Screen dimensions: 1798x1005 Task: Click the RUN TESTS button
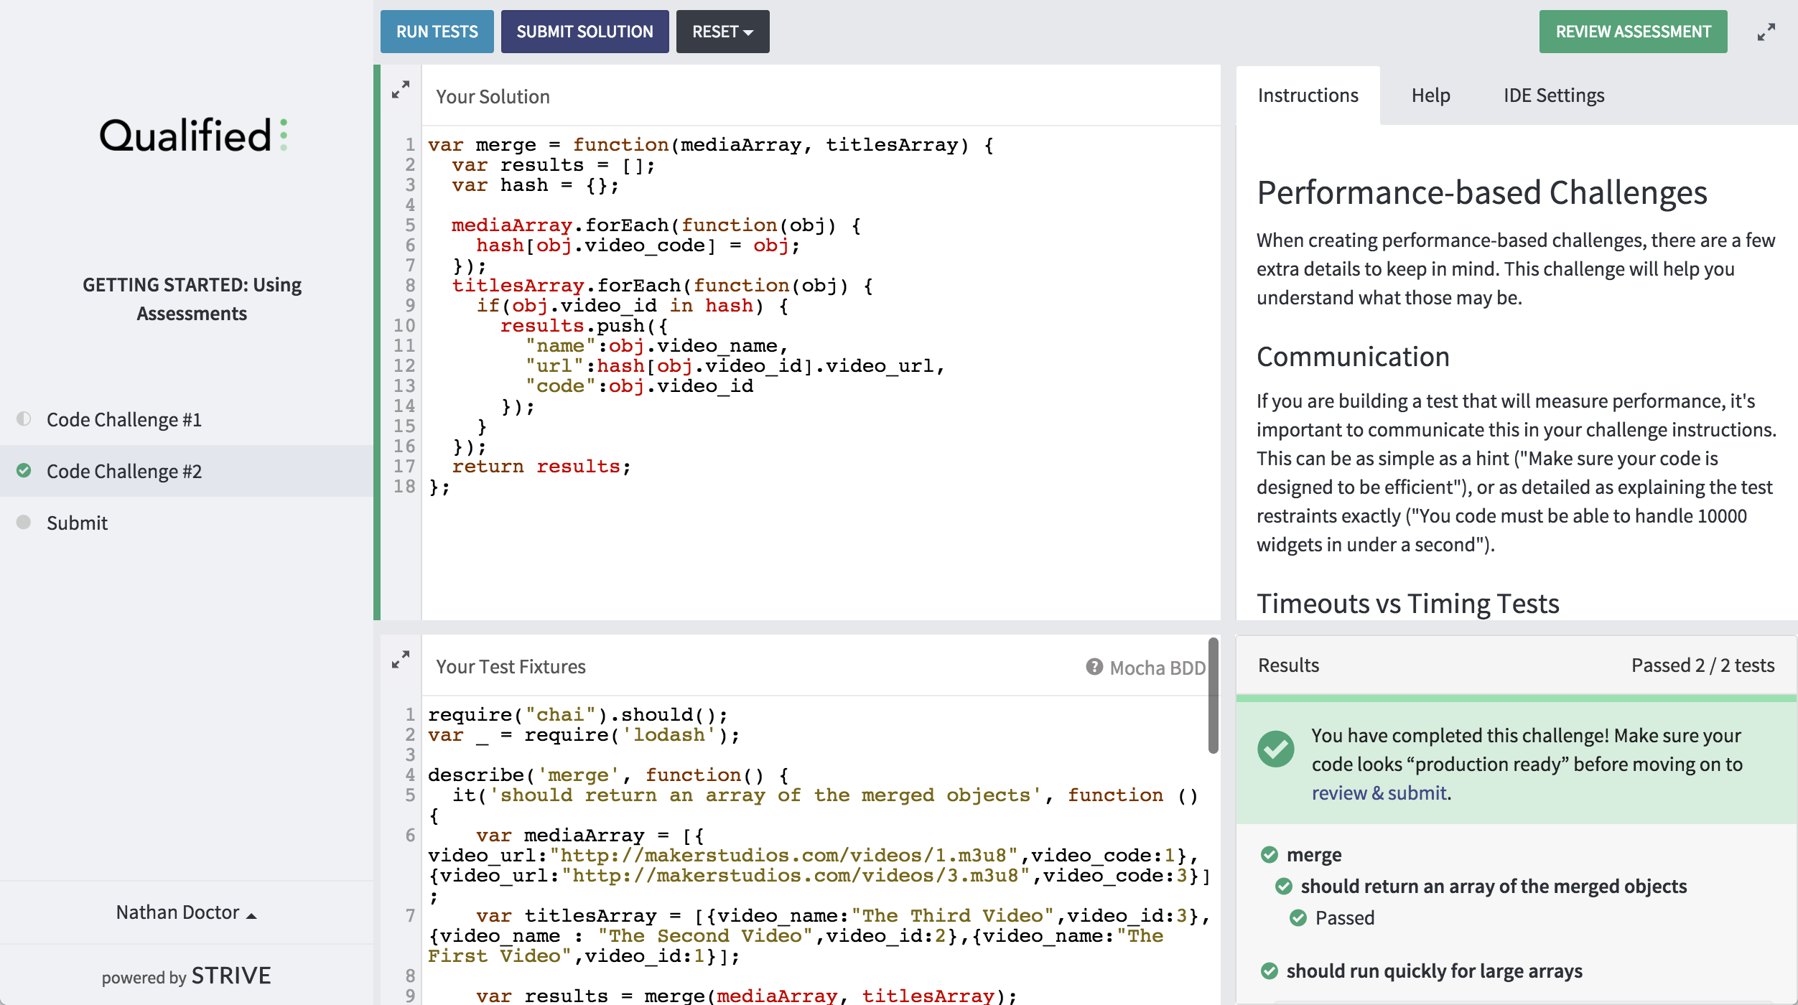437,32
